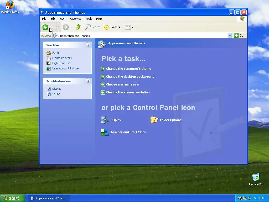Image resolution: width=269 pixels, height=202 pixels.
Task: Select Appearance and Themes taskbar button
Action: (49, 198)
